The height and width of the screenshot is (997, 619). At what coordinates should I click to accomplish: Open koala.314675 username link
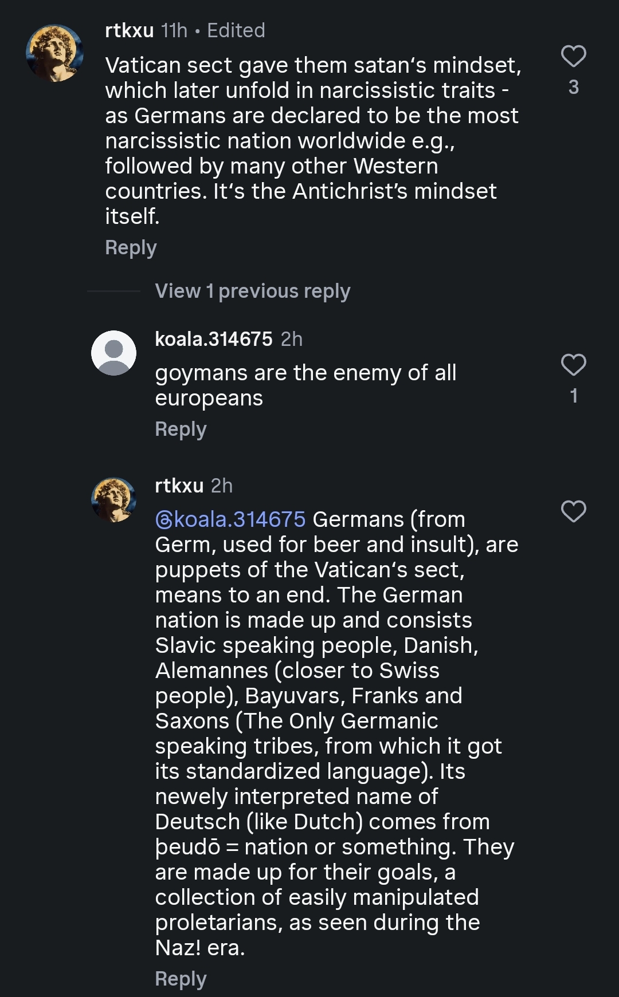tap(214, 339)
